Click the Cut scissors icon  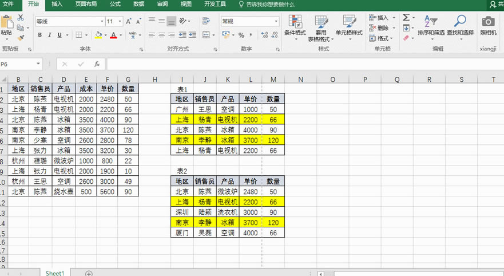[x=21, y=17]
